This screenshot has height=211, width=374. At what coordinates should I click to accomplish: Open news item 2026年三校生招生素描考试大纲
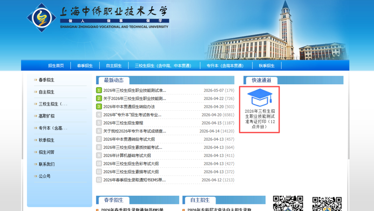131,171
